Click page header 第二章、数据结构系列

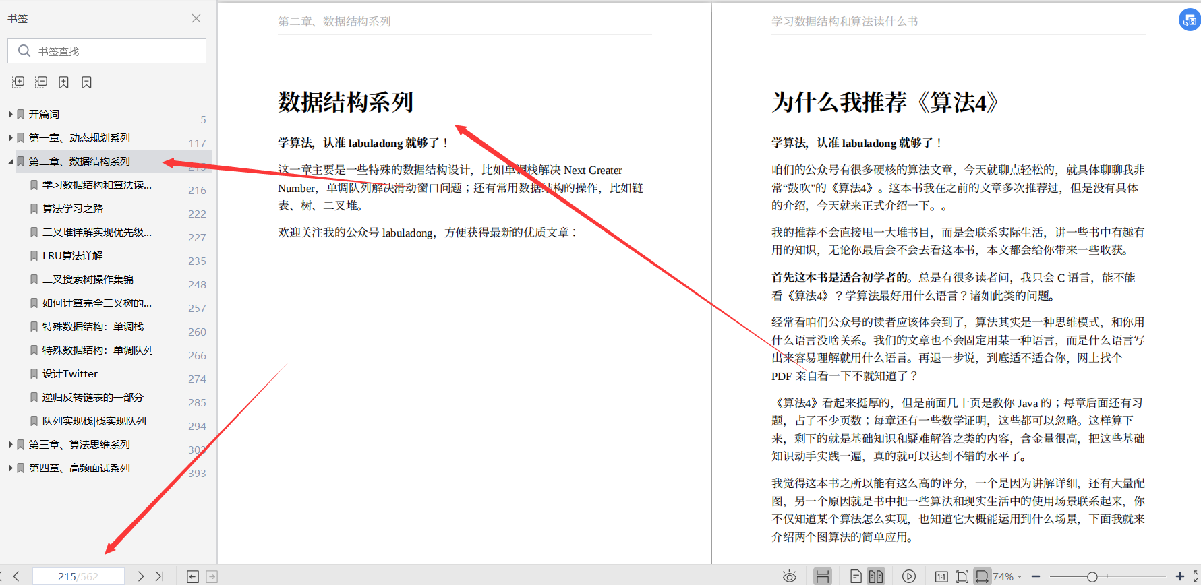coord(334,22)
